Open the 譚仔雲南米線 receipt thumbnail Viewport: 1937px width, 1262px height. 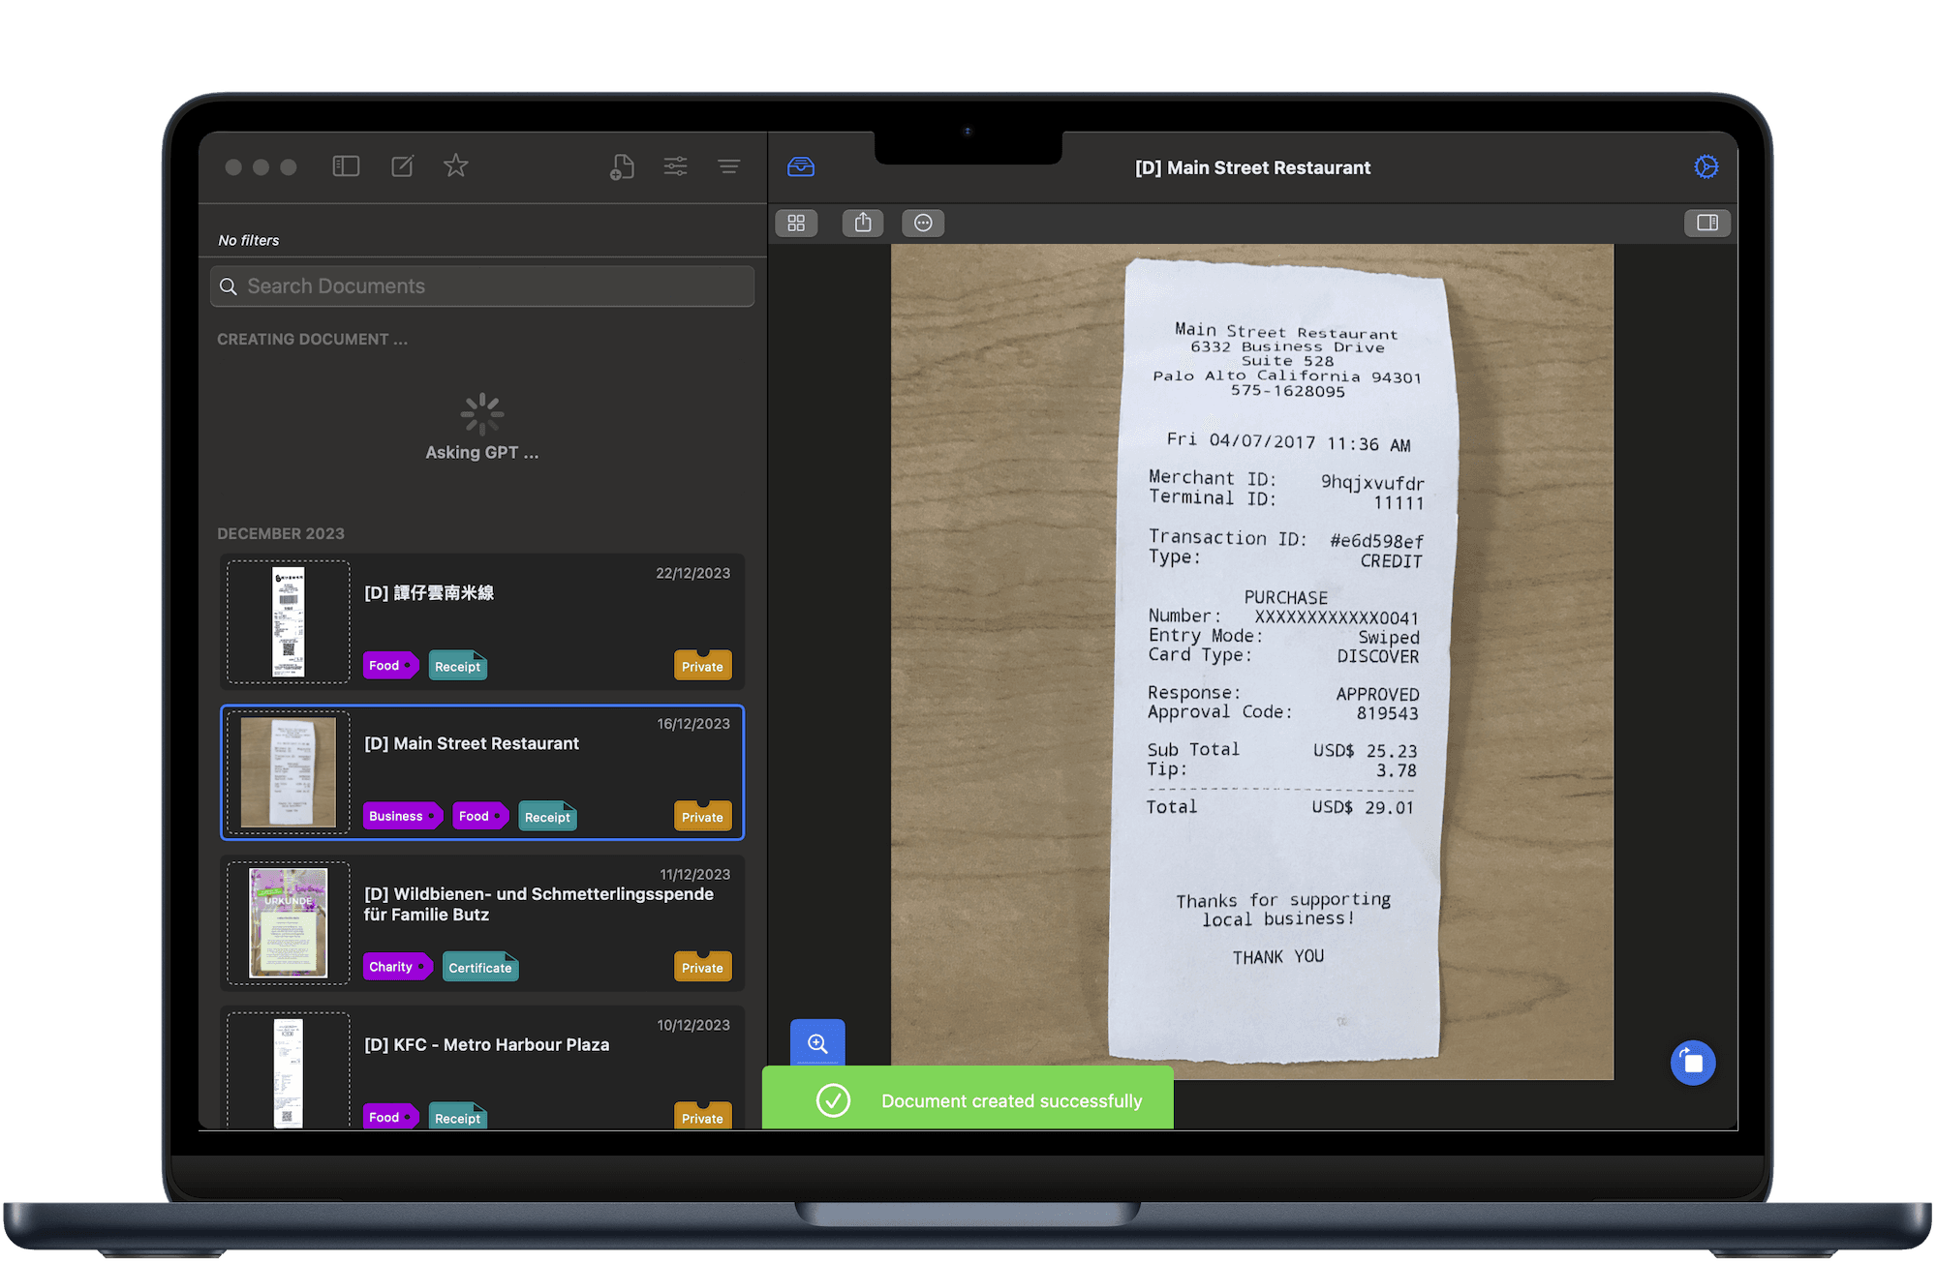289,622
